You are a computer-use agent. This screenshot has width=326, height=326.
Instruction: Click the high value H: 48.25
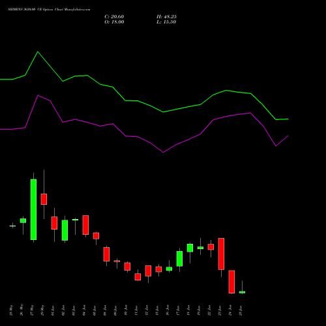tap(166, 17)
